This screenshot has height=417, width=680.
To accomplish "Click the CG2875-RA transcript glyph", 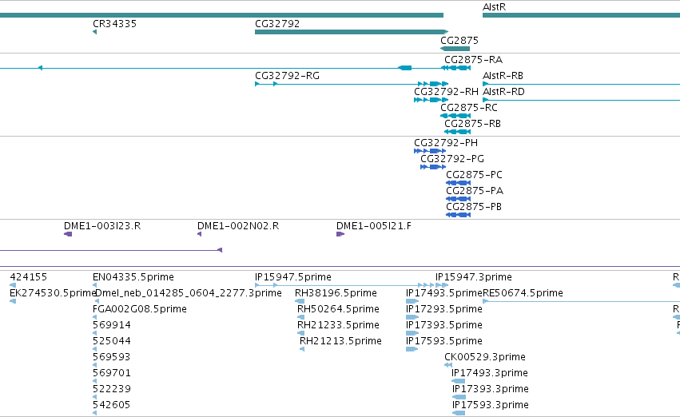I will (x=455, y=68).
